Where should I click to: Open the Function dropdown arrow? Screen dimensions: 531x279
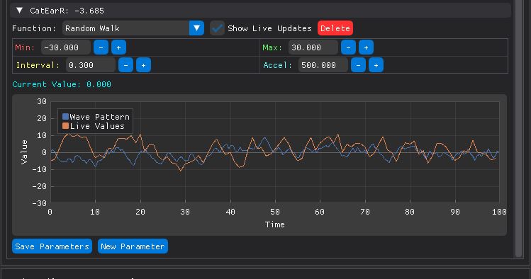pos(196,28)
